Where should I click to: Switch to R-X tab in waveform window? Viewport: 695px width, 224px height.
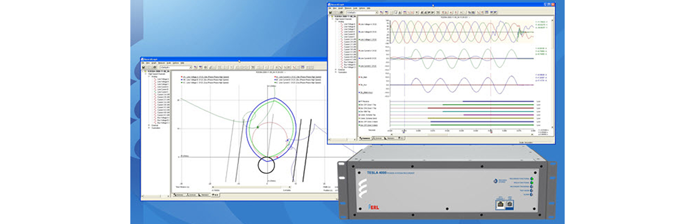[x=401, y=138]
